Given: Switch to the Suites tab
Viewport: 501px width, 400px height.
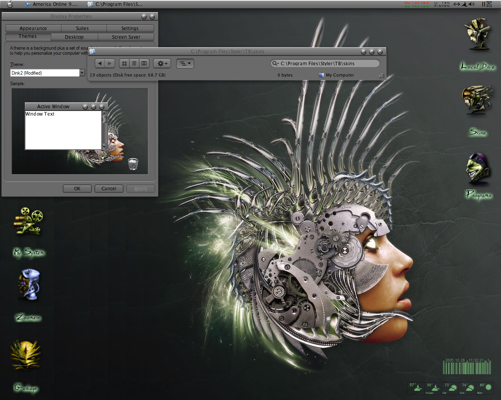Looking at the screenshot, I should (x=84, y=29).
